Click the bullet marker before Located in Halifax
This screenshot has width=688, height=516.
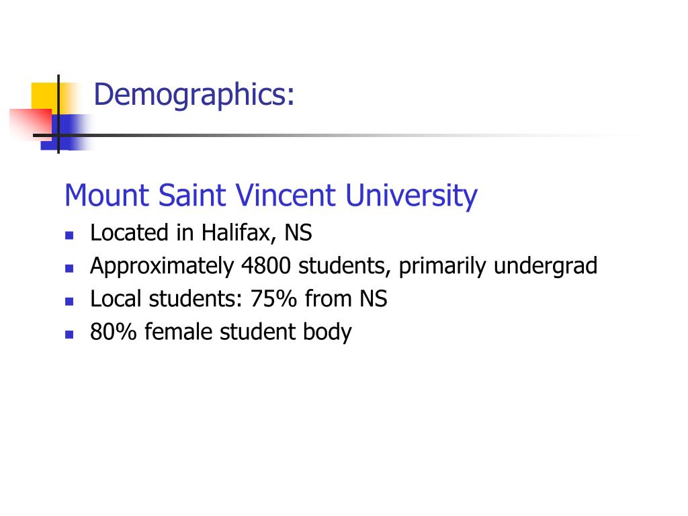pyautogui.click(x=69, y=235)
